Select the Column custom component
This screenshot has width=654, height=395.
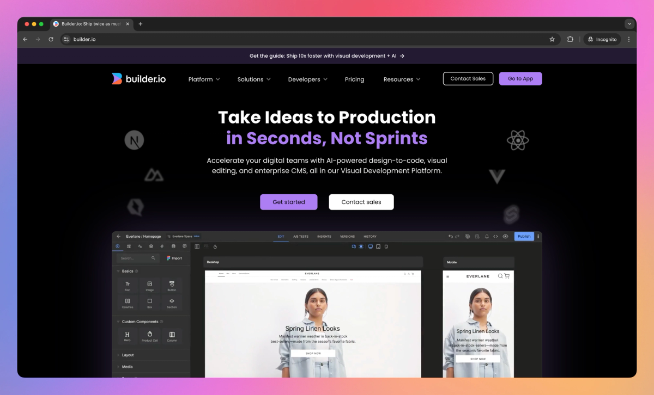pyautogui.click(x=172, y=336)
